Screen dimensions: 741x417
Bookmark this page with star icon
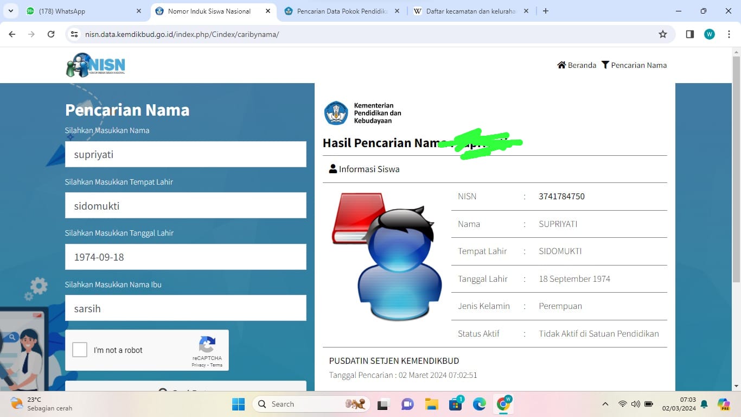coord(662,34)
